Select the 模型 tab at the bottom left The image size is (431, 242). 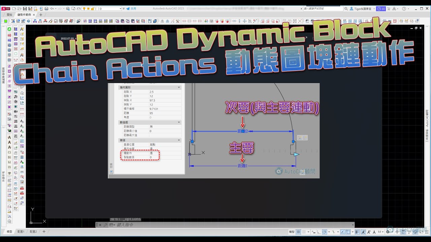pyautogui.click(x=9, y=232)
